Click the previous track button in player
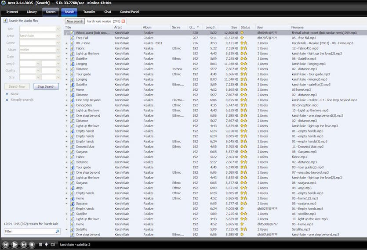 pos(5,245)
